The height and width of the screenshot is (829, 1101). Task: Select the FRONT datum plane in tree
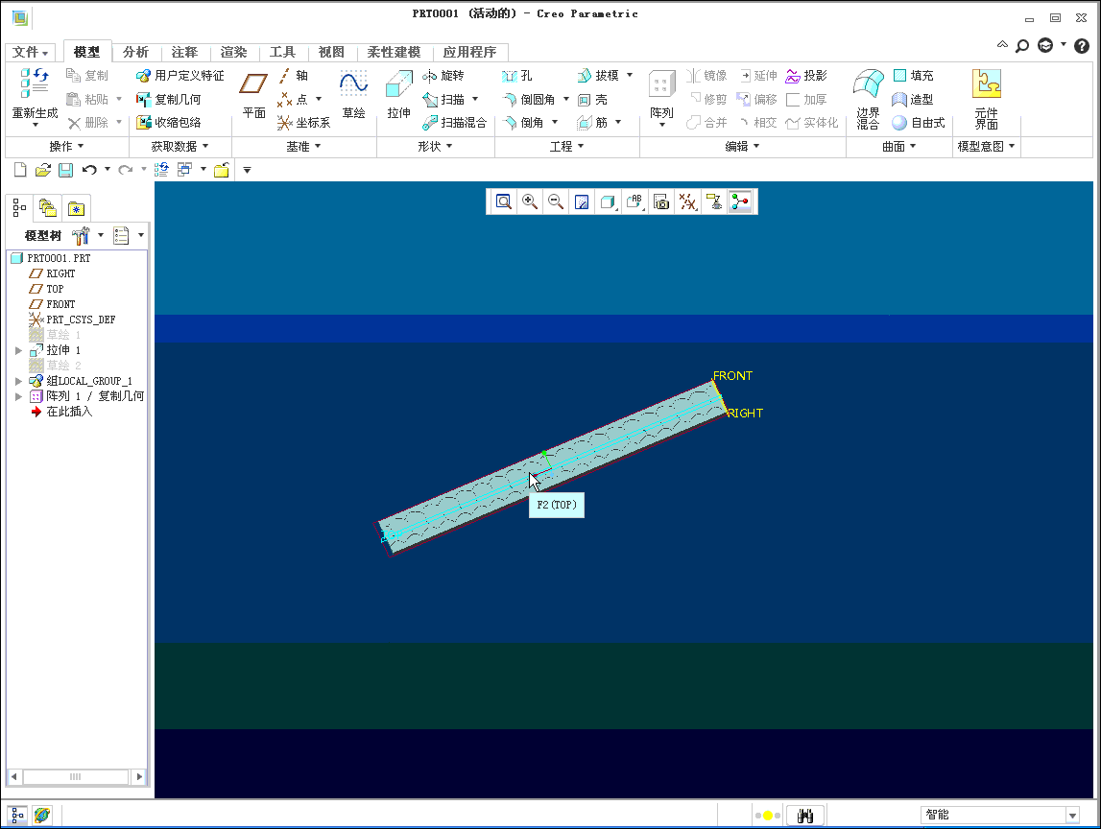click(x=52, y=304)
